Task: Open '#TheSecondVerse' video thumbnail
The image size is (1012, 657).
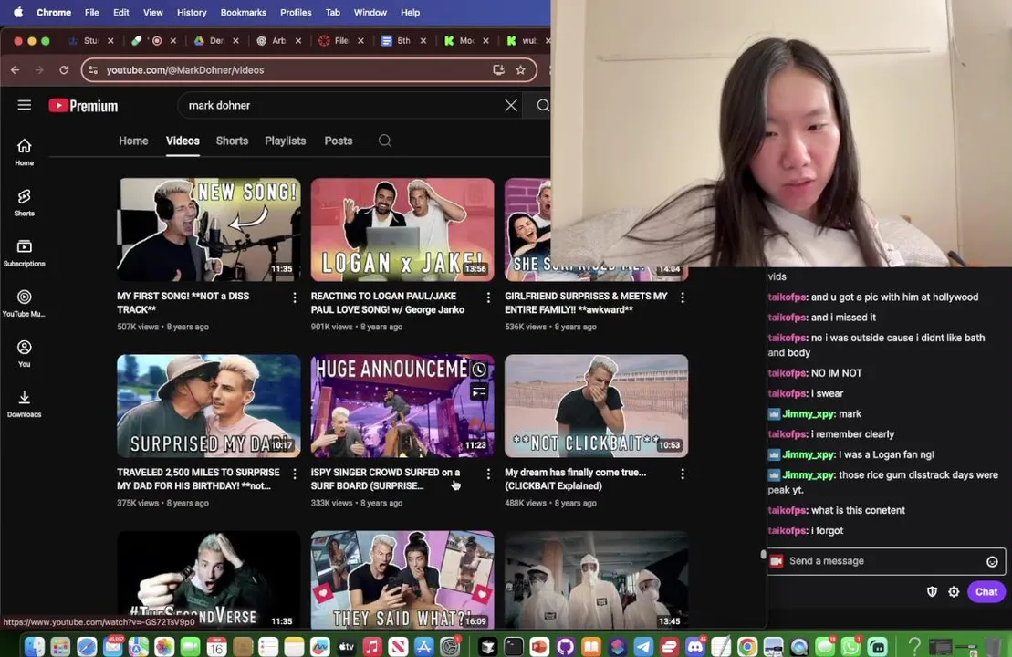Action: click(208, 579)
